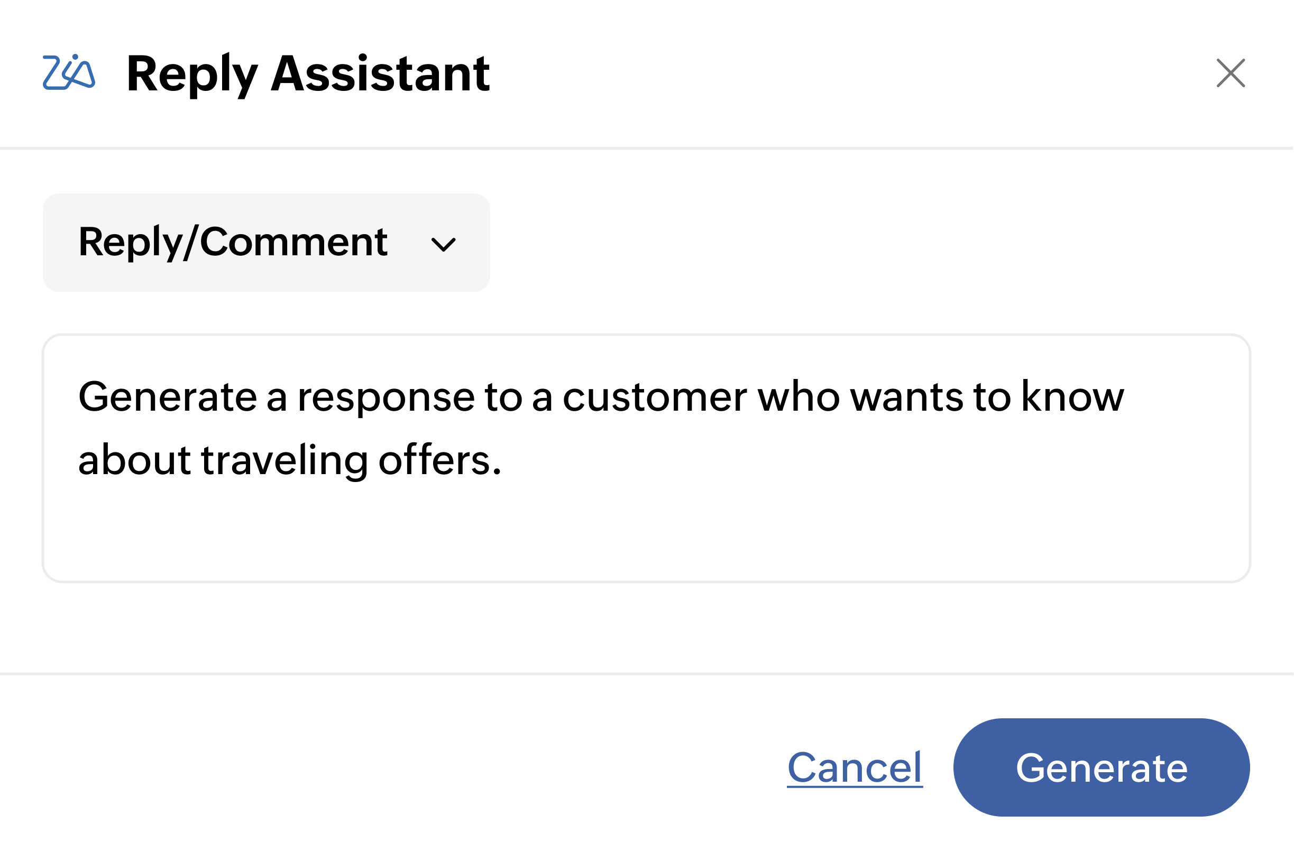The image size is (1294, 861).
Task: Click the chevron arrow beside Reply/Comment
Action: [443, 244]
